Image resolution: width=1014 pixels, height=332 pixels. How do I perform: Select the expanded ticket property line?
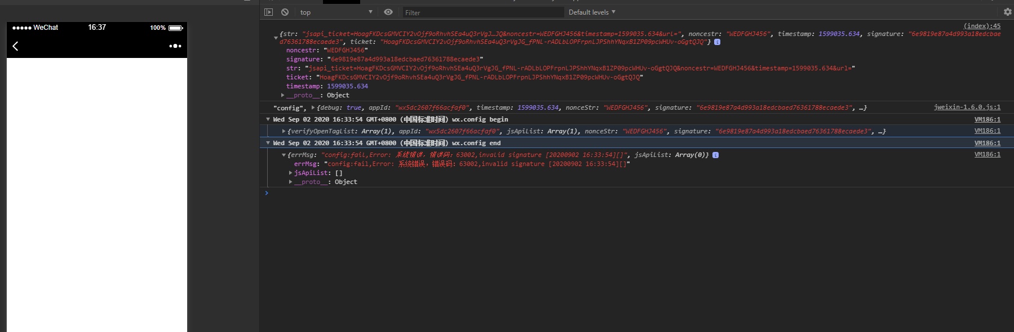pos(464,77)
